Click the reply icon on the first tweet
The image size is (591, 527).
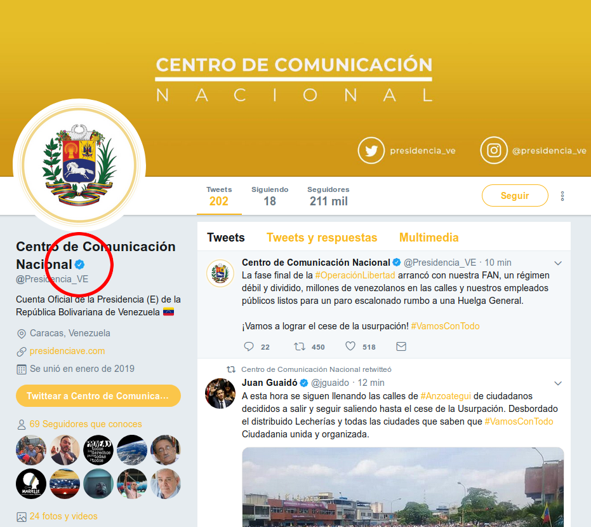[x=249, y=346]
